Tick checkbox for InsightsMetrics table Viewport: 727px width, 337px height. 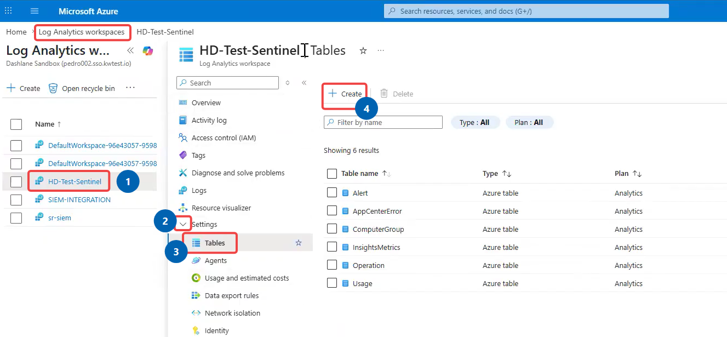(331, 247)
